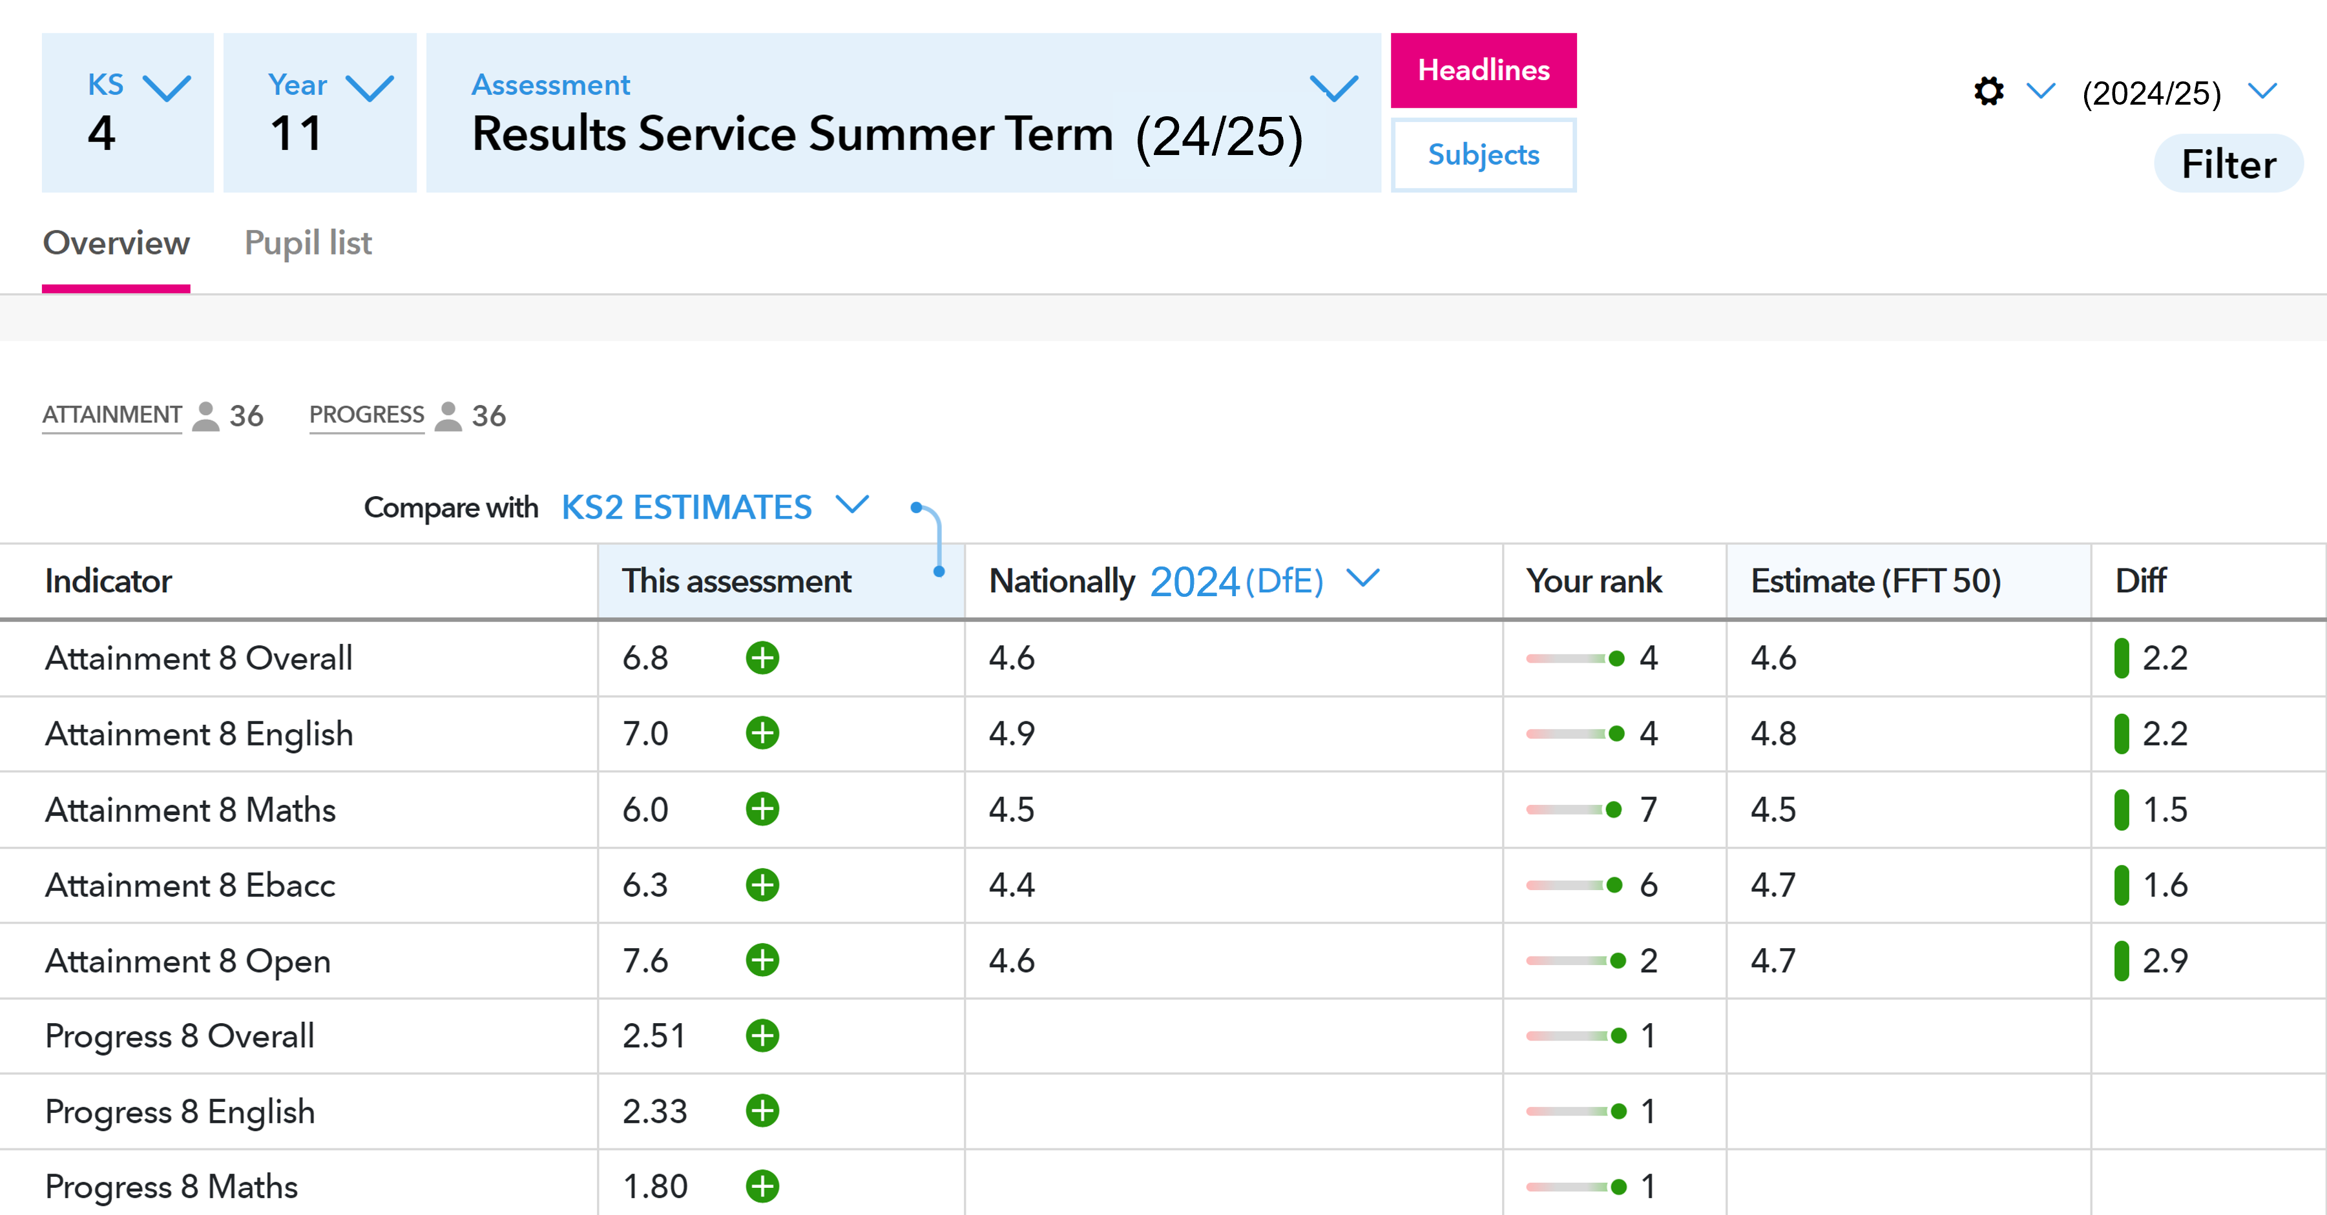This screenshot has width=2327, height=1215.
Task: Expand the chevron next to settings gear
Action: click(2041, 90)
